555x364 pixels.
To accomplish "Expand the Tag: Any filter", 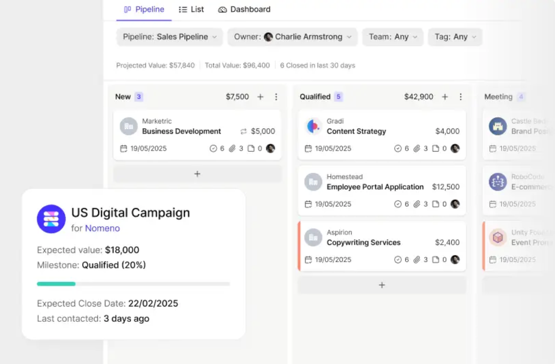I will point(455,37).
